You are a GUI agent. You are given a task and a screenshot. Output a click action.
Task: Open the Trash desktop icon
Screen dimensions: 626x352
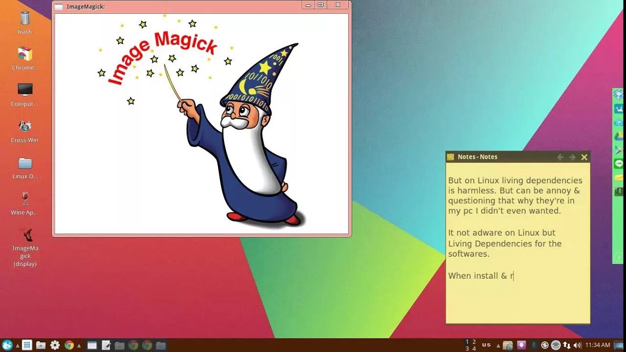pos(24,22)
